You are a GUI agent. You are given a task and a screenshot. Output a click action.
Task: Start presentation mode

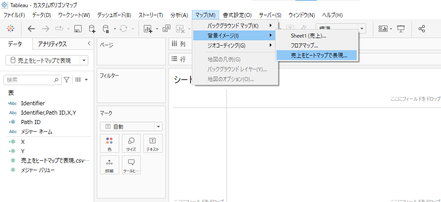401,29
